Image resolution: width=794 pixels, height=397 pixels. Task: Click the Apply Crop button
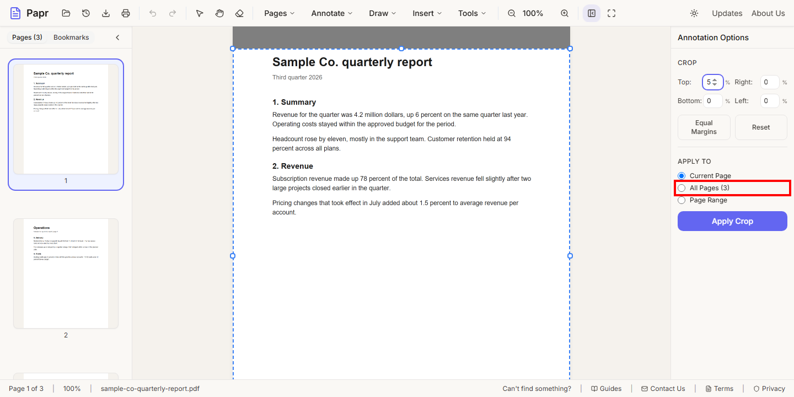732,221
